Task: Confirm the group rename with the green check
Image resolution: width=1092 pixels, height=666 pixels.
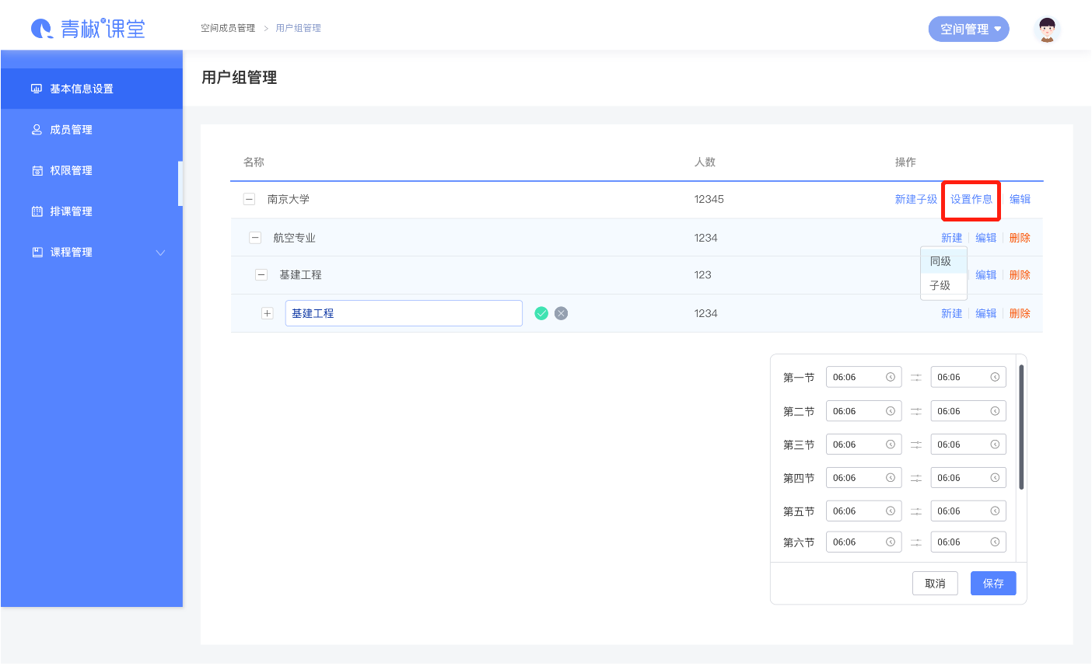Action: point(541,313)
